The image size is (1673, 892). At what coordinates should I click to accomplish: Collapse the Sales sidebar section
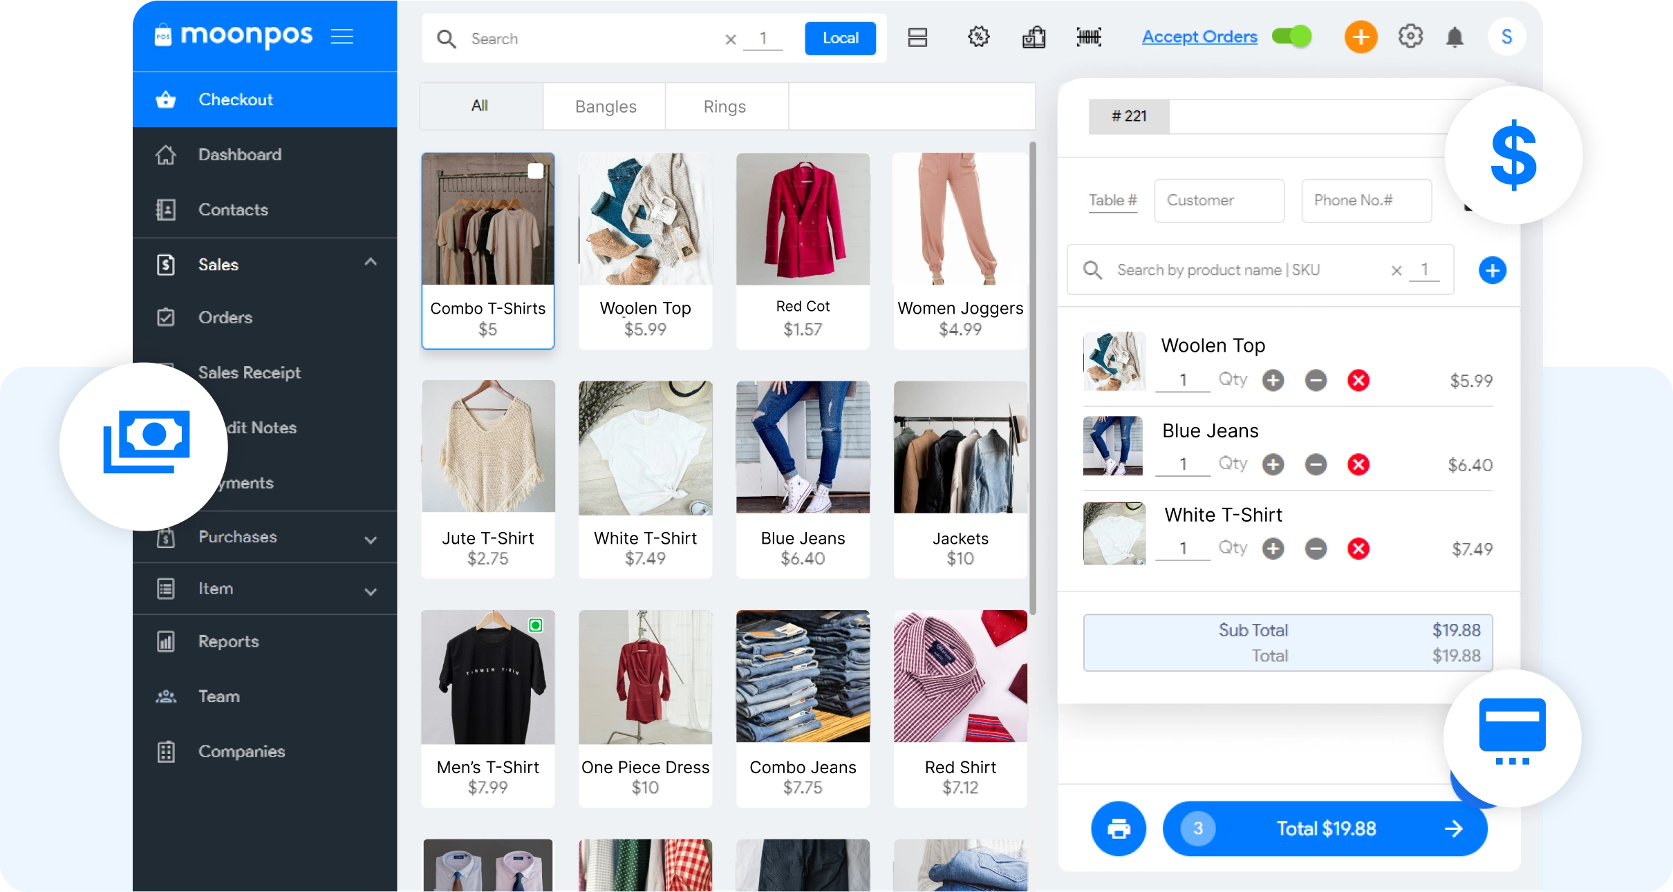coord(371,263)
